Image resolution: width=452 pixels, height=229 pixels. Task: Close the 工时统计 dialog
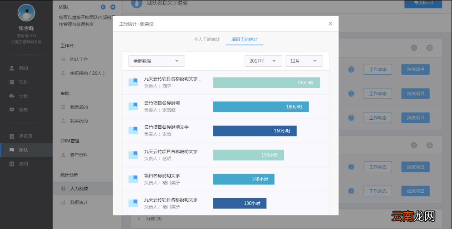coord(330,24)
